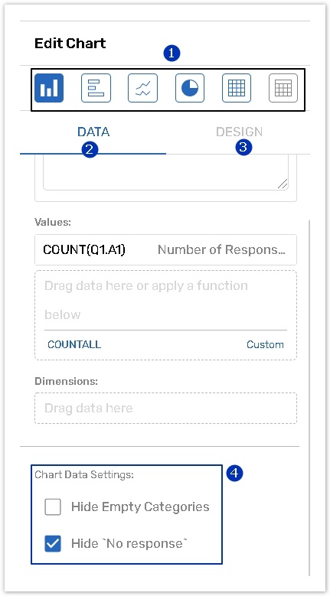Select the horizontal bar chart icon
The image size is (330, 596).
point(96,88)
